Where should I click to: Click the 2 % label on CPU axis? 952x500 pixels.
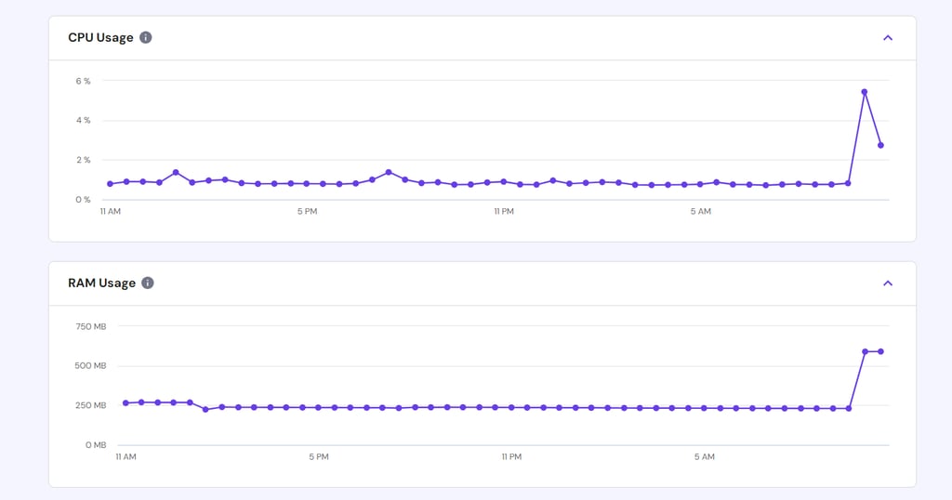click(x=83, y=160)
